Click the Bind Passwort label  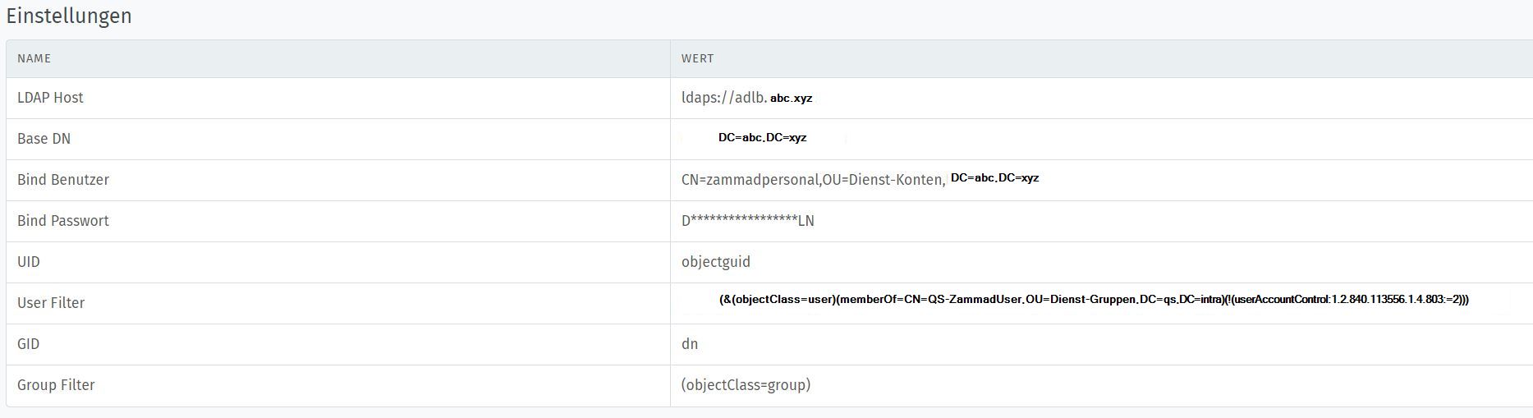pyautogui.click(x=63, y=221)
